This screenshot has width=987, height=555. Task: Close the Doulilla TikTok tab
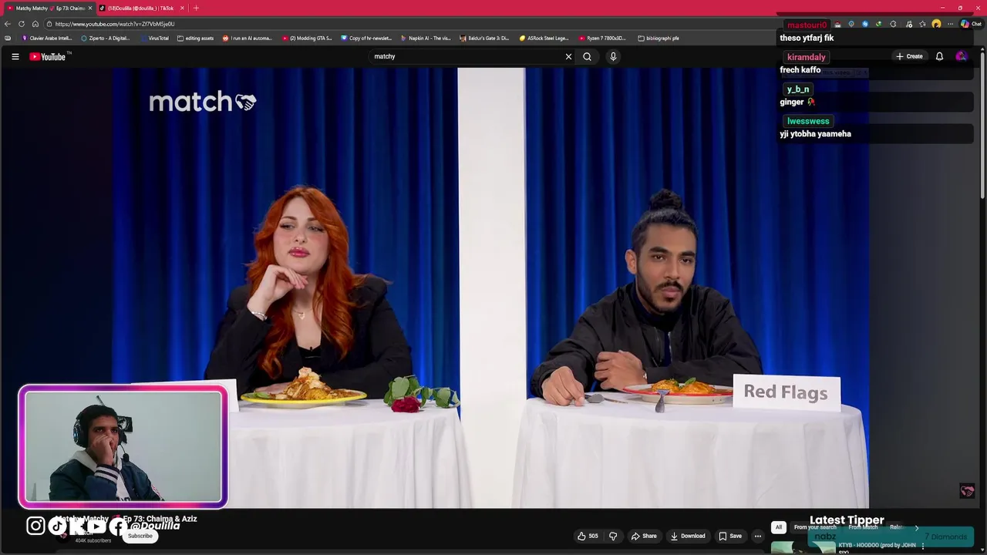pyautogui.click(x=182, y=8)
